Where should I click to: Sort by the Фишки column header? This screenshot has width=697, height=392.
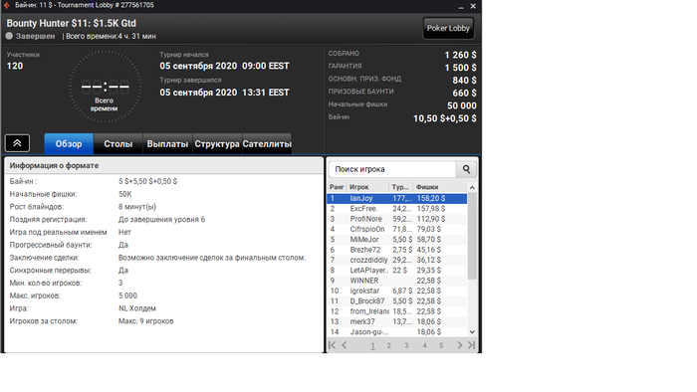pos(440,187)
